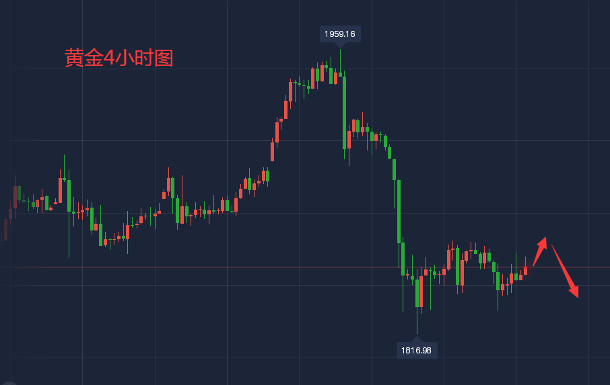The width and height of the screenshot is (610, 385).
Task: Click the arrowhead of the red up arrow
Action: coord(543,240)
